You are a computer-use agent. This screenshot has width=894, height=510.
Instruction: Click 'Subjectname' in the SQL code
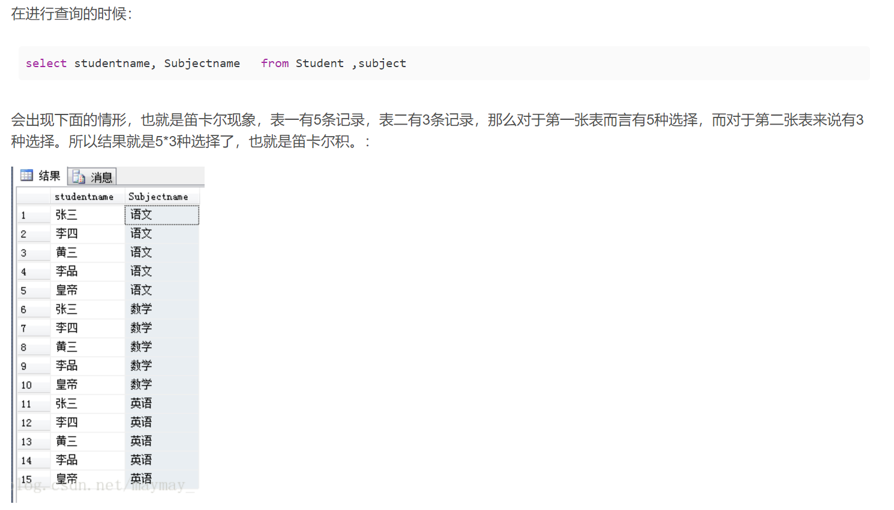[202, 63]
